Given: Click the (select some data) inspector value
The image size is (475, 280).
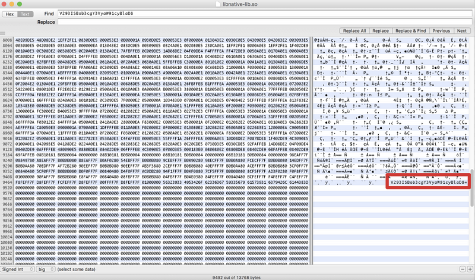Looking at the screenshot, I should 76,269.
